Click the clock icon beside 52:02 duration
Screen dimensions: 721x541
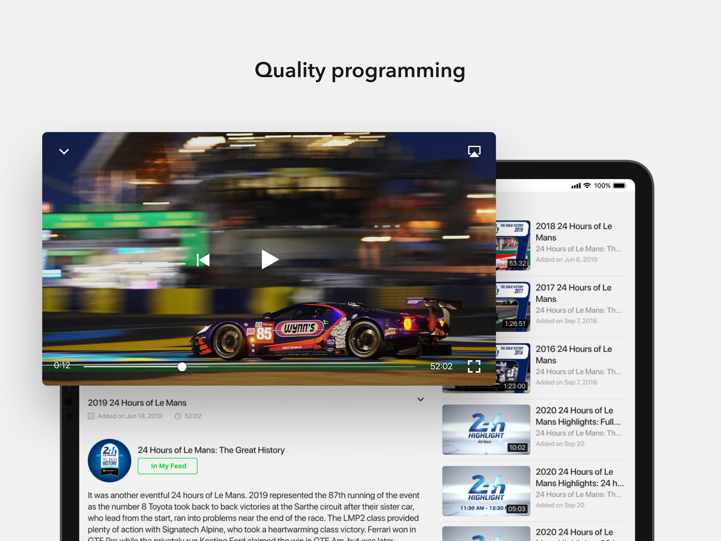[x=178, y=416]
